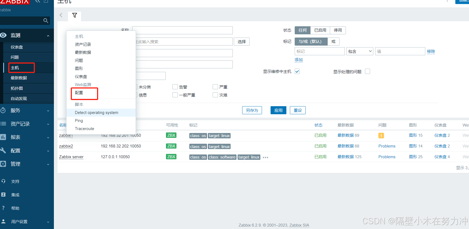Click the User settings person icon
This screenshot has width=469, height=229.
[3, 221]
